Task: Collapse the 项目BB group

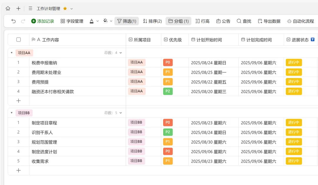Action: point(12,113)
